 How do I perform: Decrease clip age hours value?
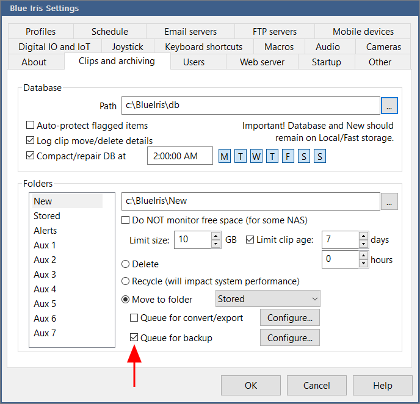[363, 264]
